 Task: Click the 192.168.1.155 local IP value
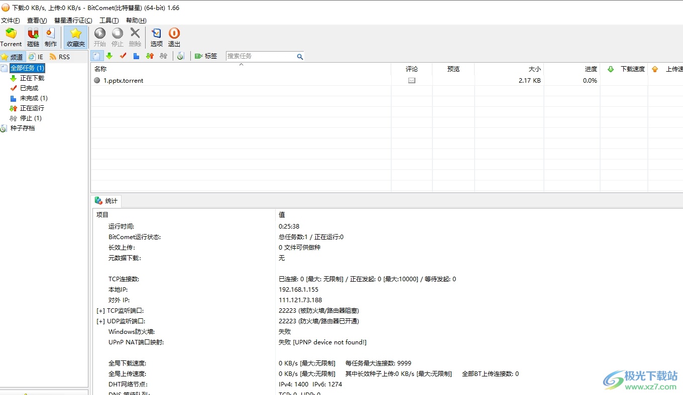[x=298, y=290]
